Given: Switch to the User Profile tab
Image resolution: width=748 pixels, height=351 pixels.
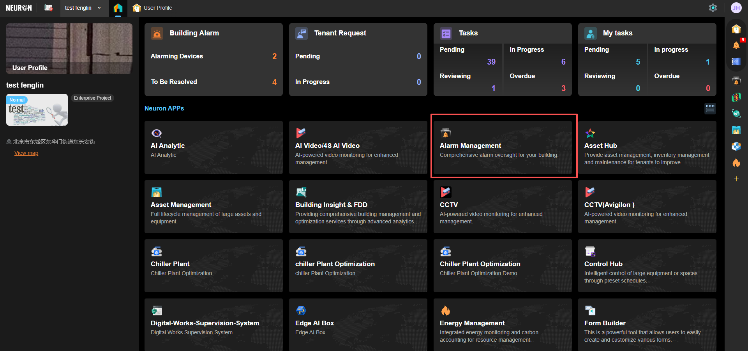Looking at the screenshot, I should coord(153,8).
